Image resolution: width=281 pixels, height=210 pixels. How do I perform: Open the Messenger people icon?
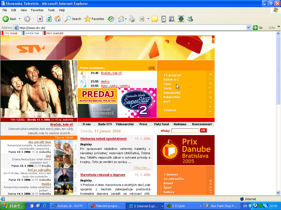[x=190, y=19]
